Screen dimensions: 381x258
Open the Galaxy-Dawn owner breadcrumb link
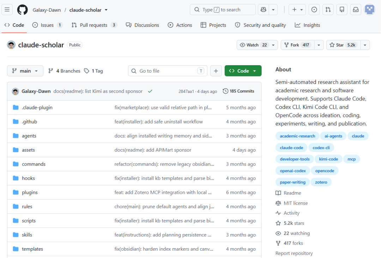coord(47,10)
